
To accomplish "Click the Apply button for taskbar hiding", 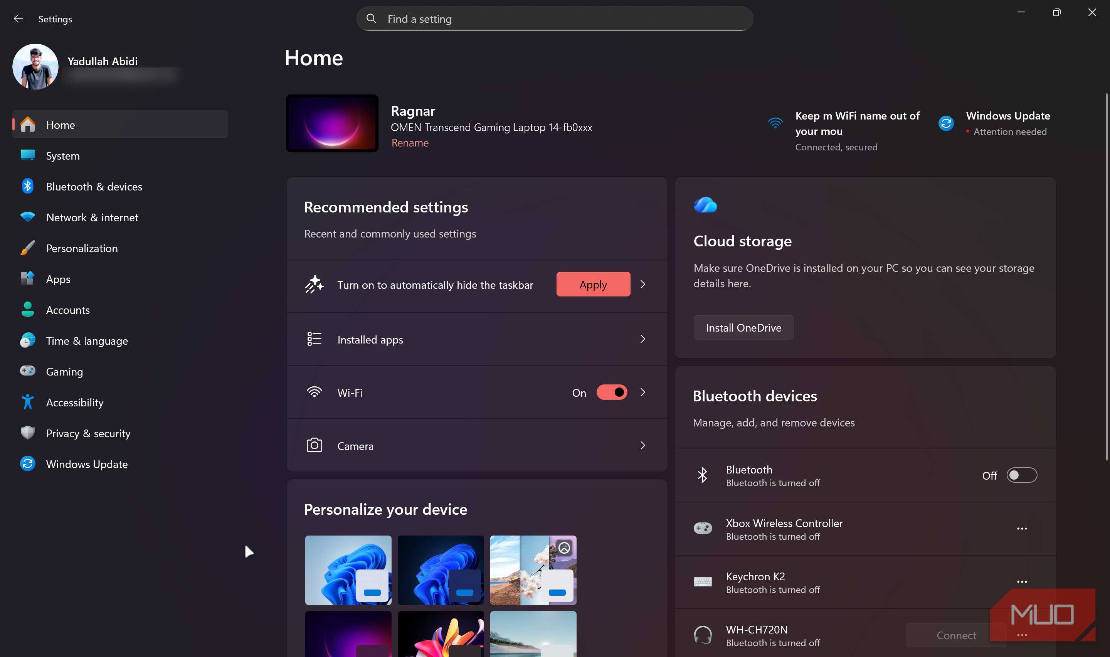I will pos(593,284).
